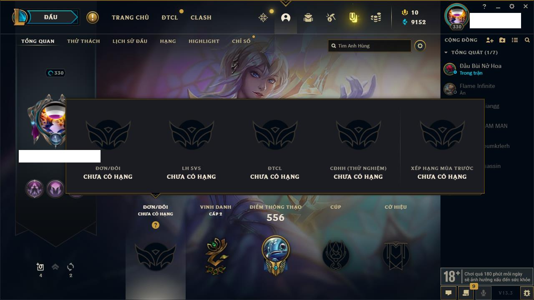This screenshot has height=300, width=534.
Task: Open the TRANG CHỦ home link
Action: (130, 17)
